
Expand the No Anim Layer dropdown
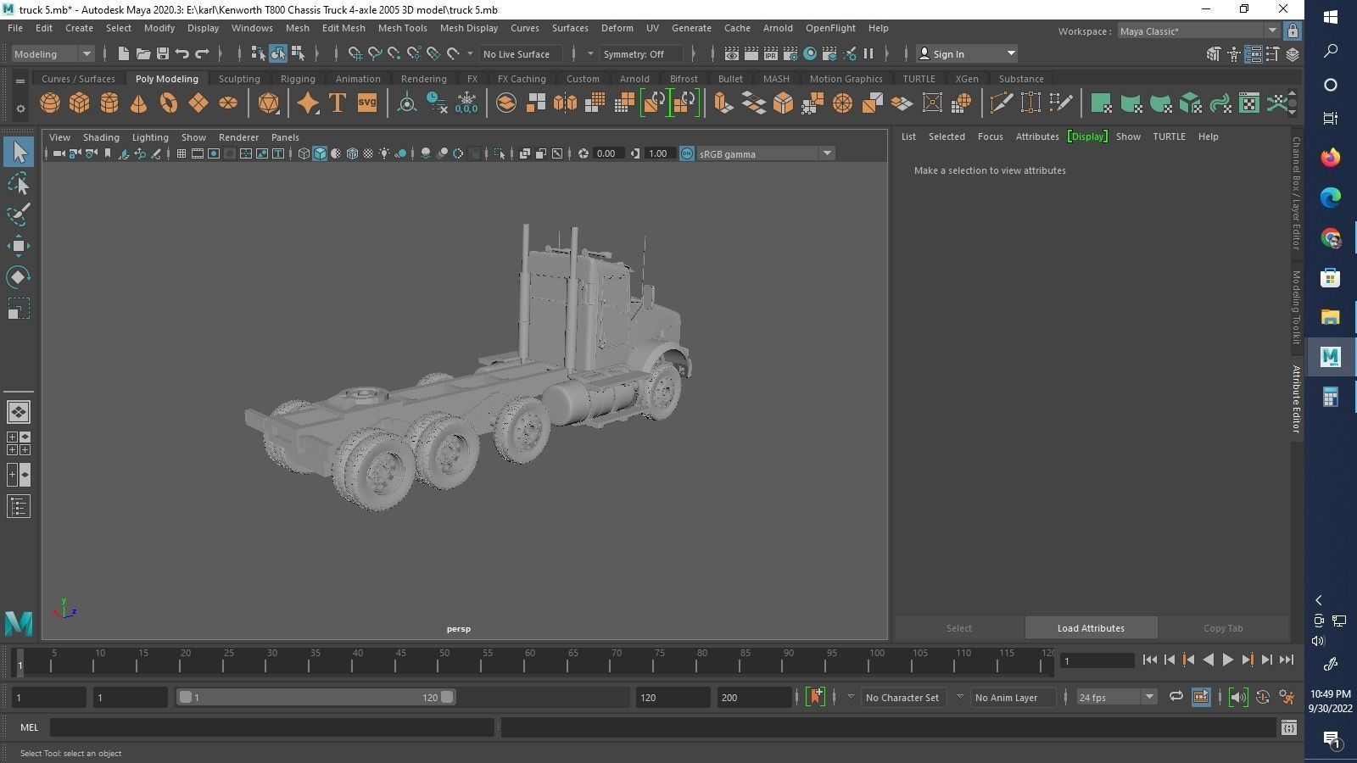point(960,697)
